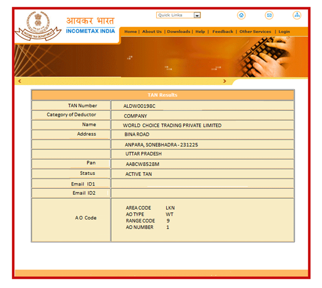
Task: Open the mail envelope icon
Action: click(269, 15)
